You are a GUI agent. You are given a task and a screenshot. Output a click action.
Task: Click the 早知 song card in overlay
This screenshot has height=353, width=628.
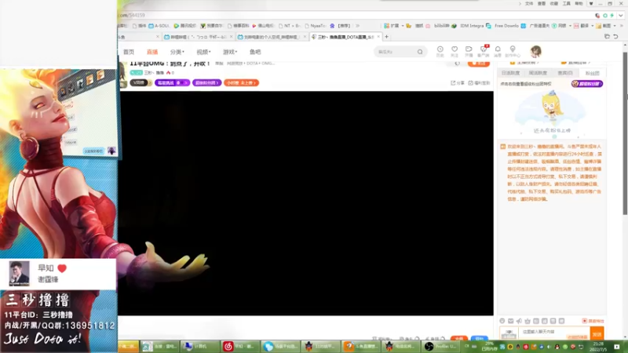(x=57, y=274)
